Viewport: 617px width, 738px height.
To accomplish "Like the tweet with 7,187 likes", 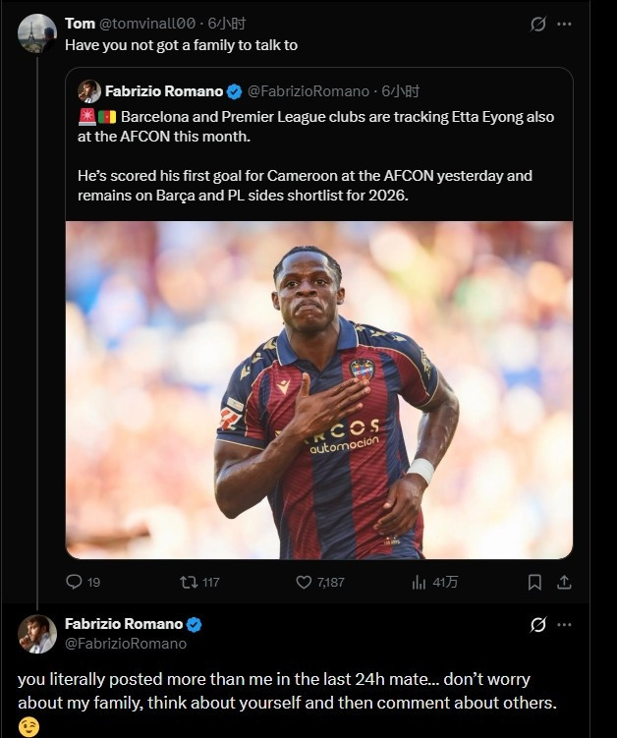I will [304, 582].
